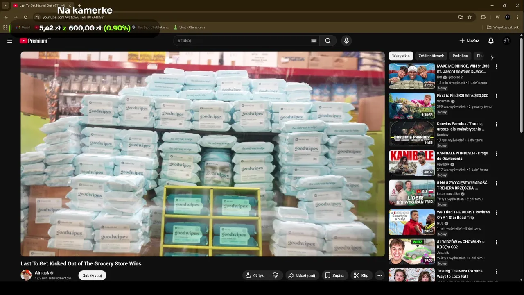Open 8 NA 8 ZWYCIĘSTW thumbnail
Viewport: 524px width, 295px height.
[x=412, y=193]
